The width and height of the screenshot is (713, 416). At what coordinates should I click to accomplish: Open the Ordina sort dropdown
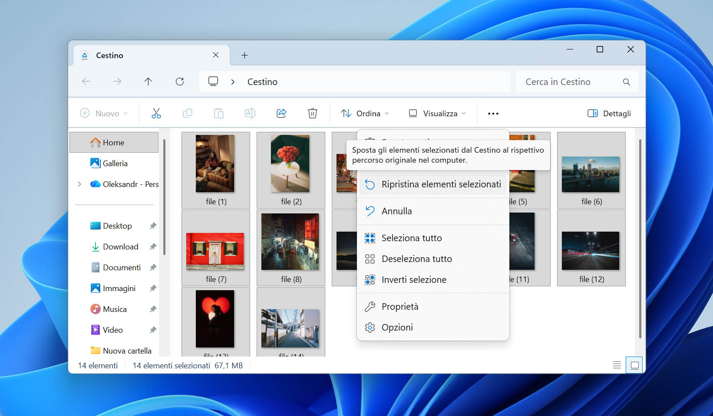[x=365, y=113]
